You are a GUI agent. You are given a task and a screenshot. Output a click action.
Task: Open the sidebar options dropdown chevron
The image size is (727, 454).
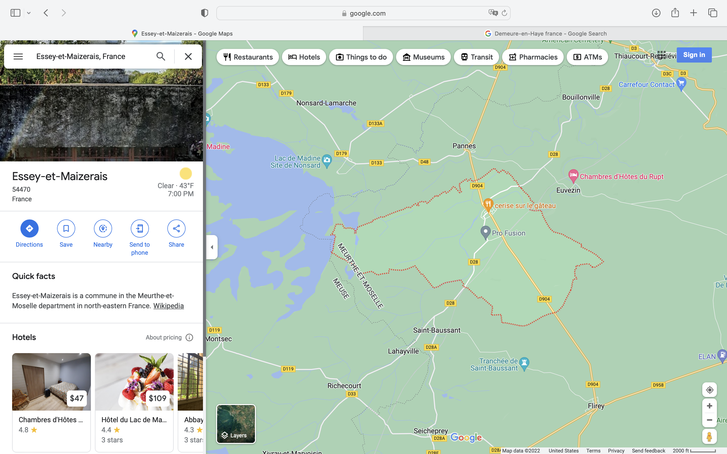click(x=29, y=13)
